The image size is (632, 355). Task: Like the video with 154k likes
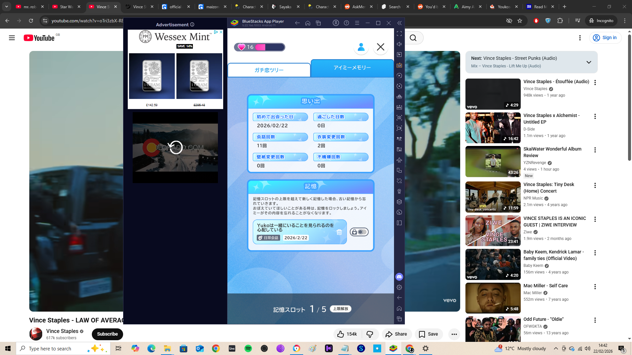click(x=347, y=334)
